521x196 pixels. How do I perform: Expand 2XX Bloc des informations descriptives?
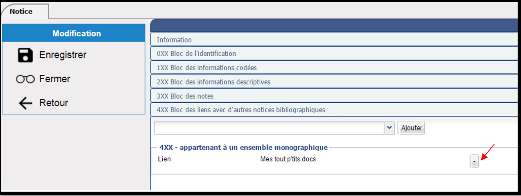[334, 82]
